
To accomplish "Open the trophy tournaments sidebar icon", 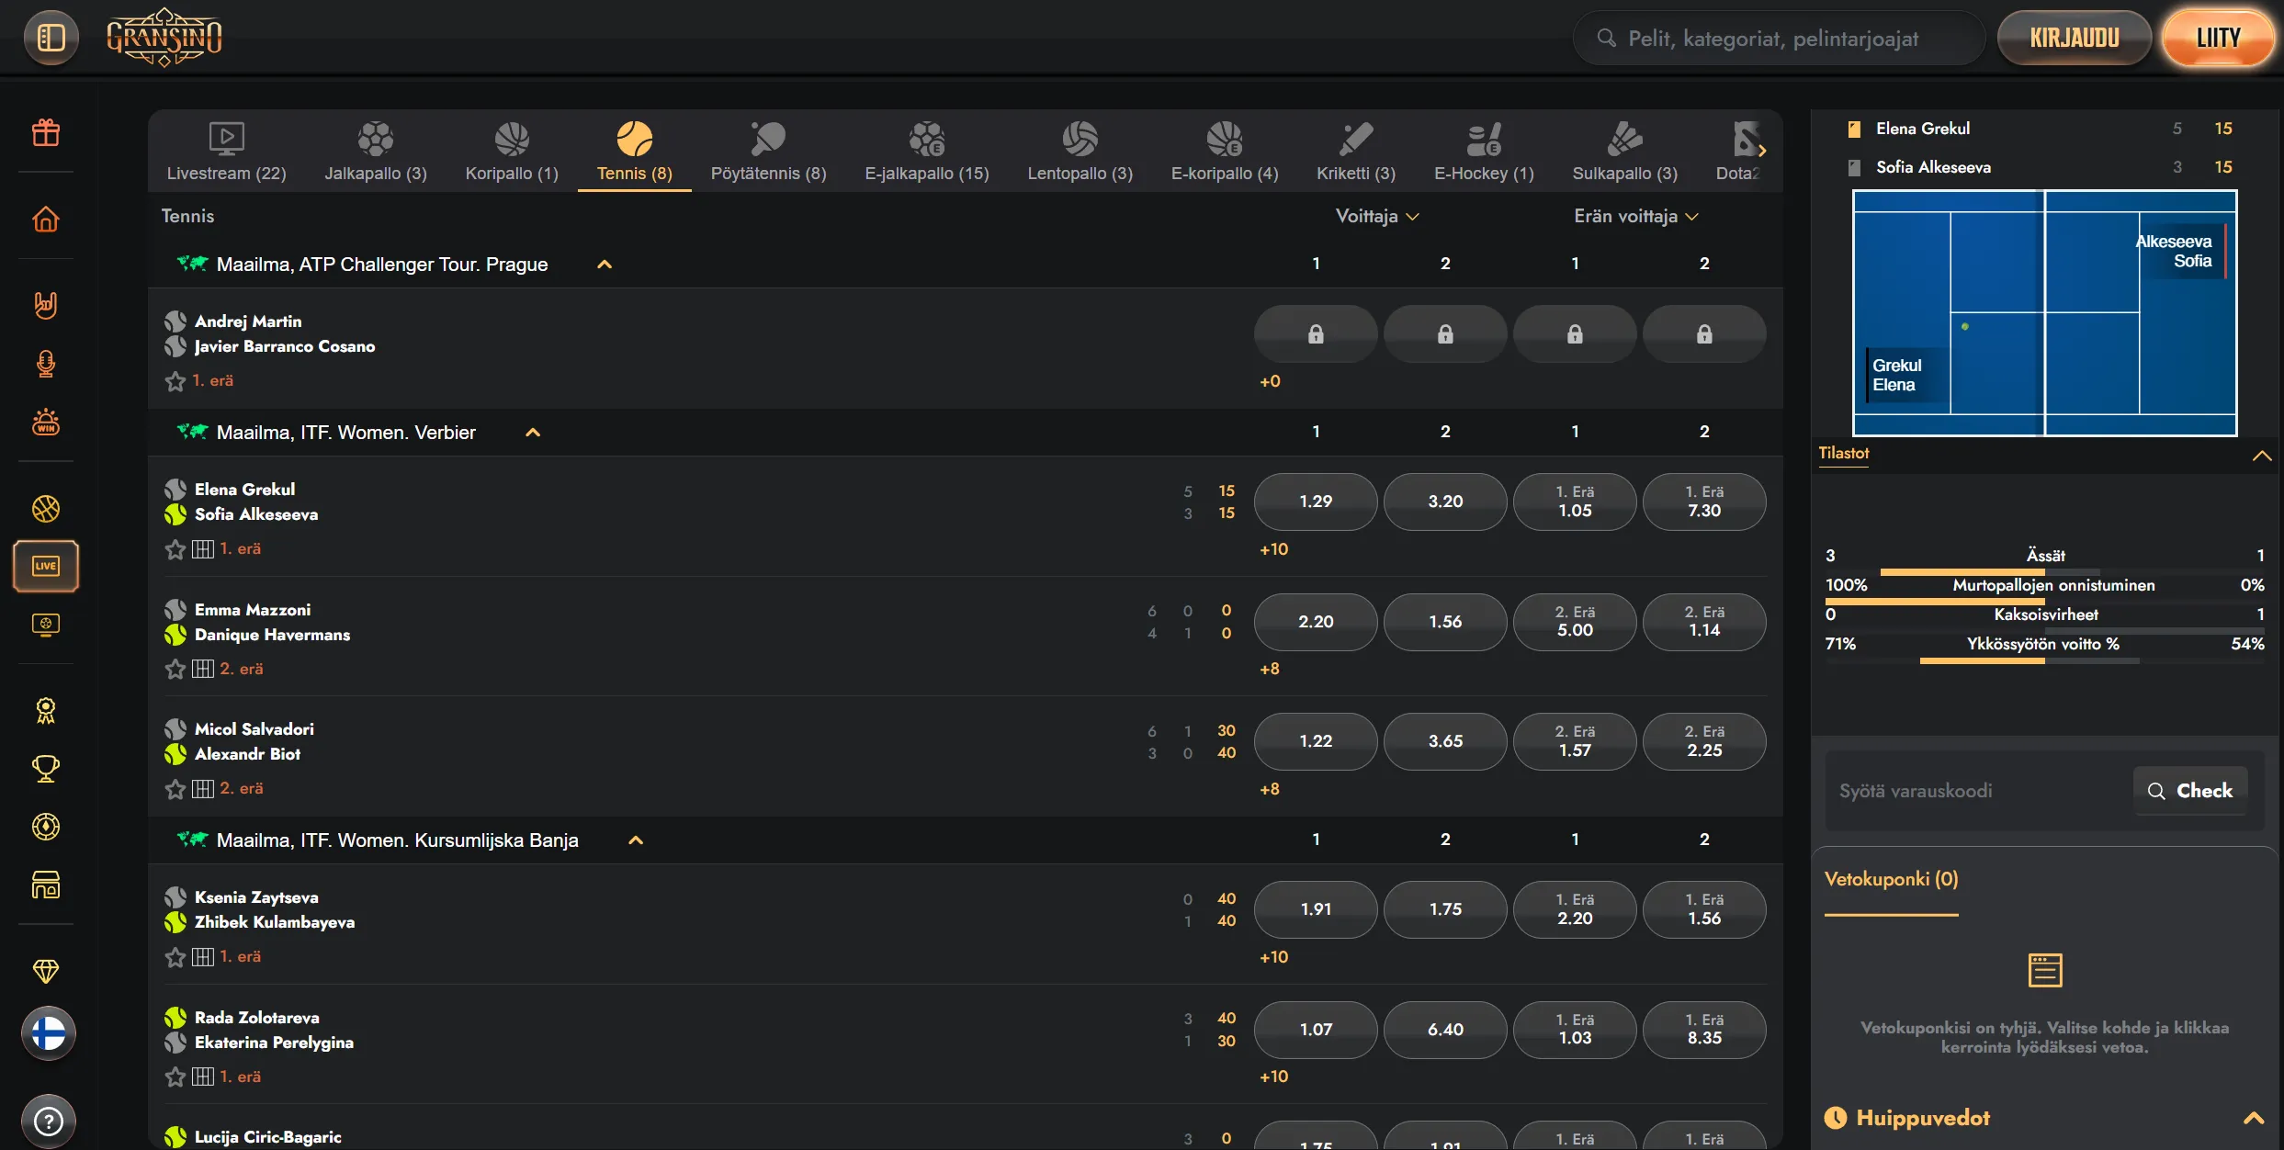I will [x=46, y=768].
